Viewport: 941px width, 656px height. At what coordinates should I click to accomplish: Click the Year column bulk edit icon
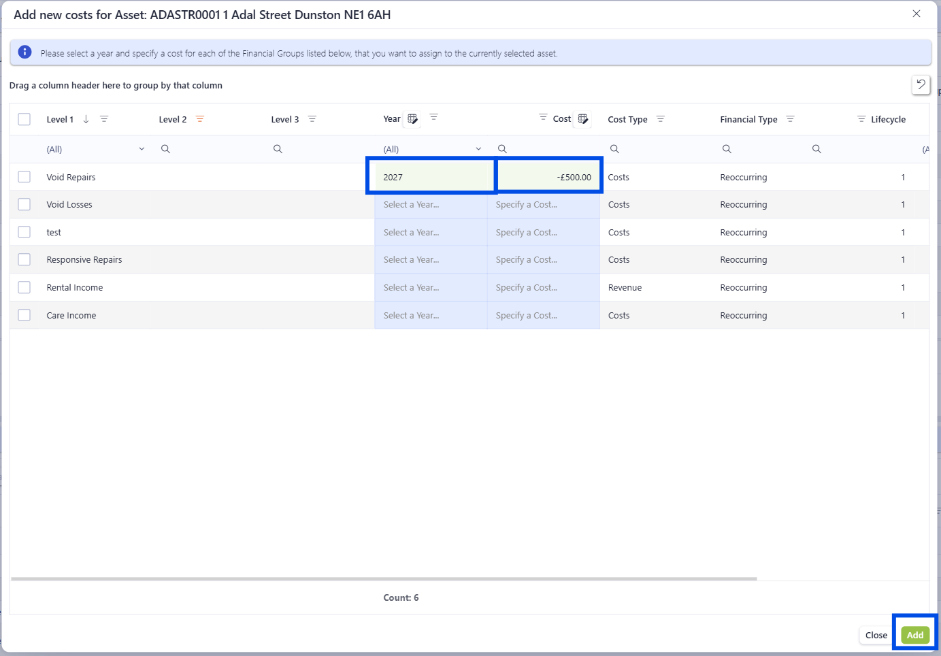tap(412, 119)
